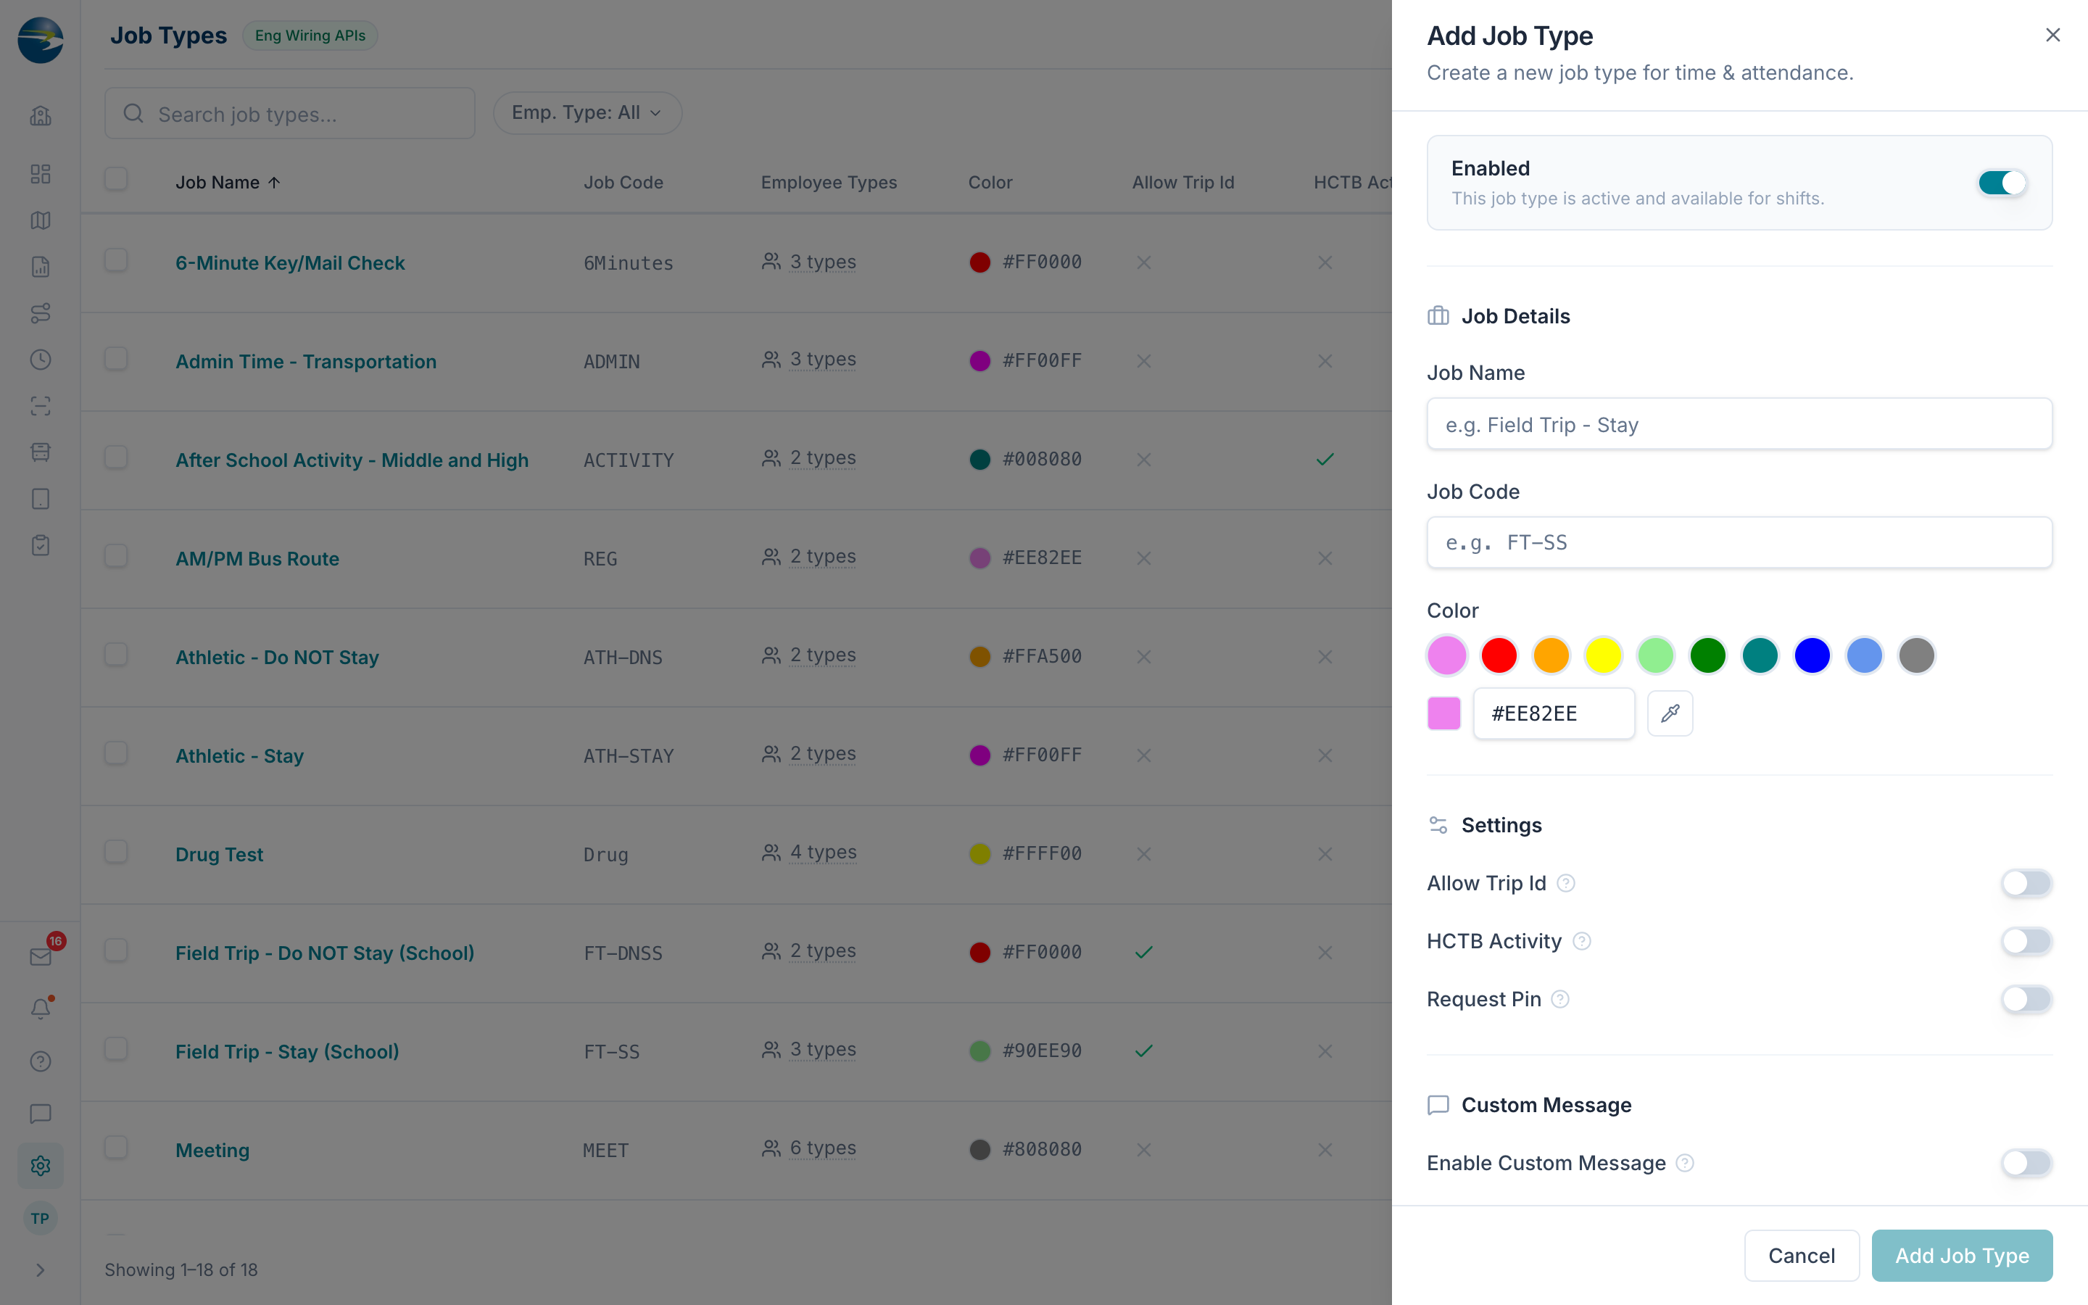This screenshot has height=1305, width=2088.
Task: Click the 3 types cell for 6-Minute Key/Mail Check
Action: pos(809,262)
